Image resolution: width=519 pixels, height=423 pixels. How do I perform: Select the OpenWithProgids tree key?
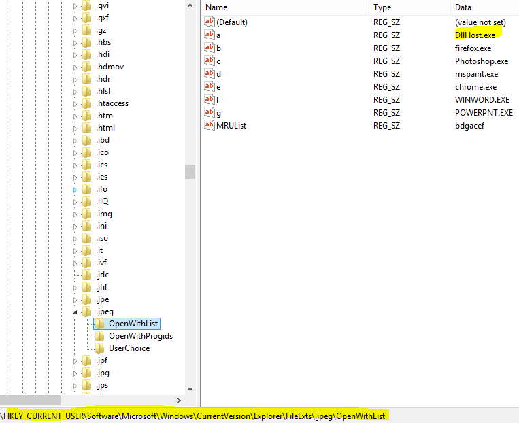[141, 336]
